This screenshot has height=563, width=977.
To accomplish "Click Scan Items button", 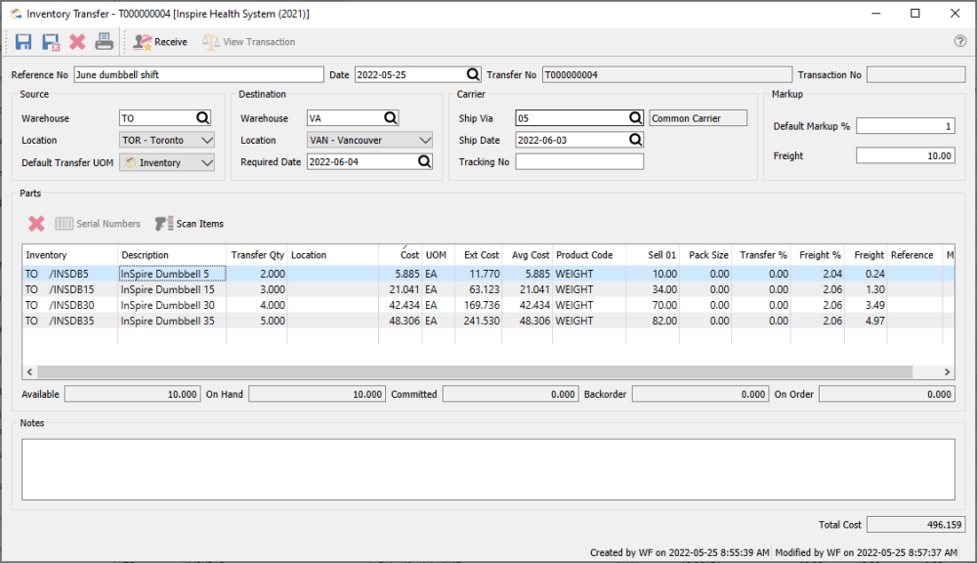I will pos(190,224).
